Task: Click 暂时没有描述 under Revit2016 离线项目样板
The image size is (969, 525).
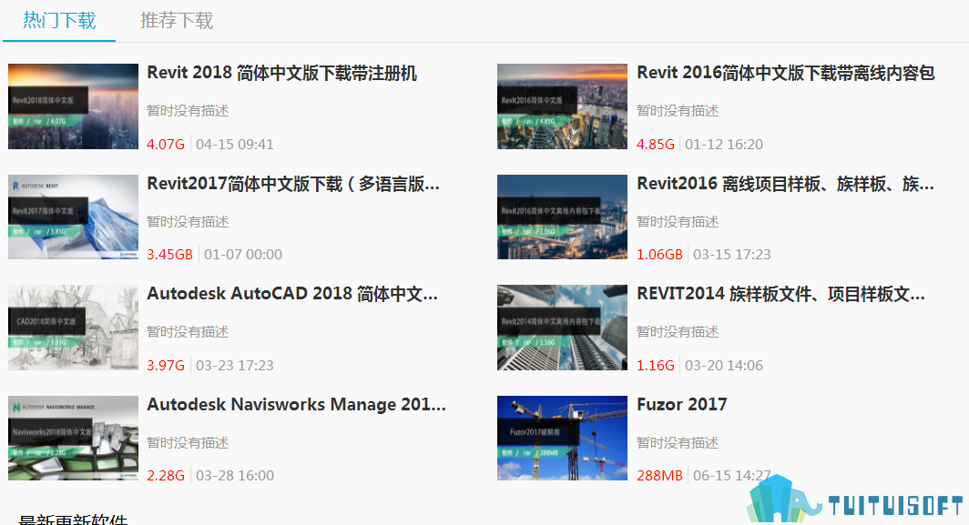Action: click(x=678, y=222)
